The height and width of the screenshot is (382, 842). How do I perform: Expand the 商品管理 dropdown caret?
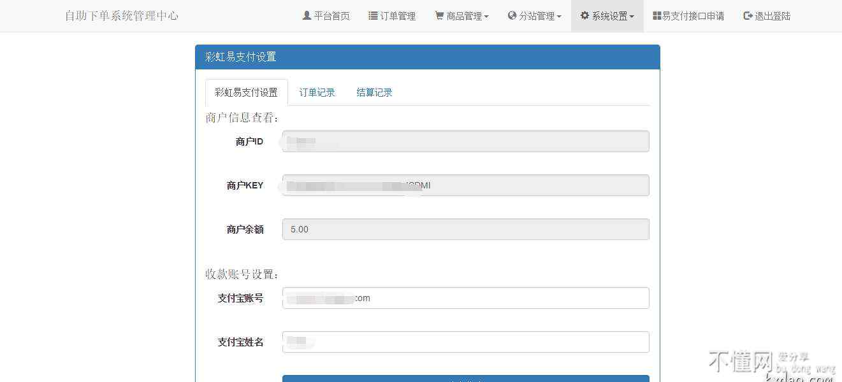[x=486, y=17]
